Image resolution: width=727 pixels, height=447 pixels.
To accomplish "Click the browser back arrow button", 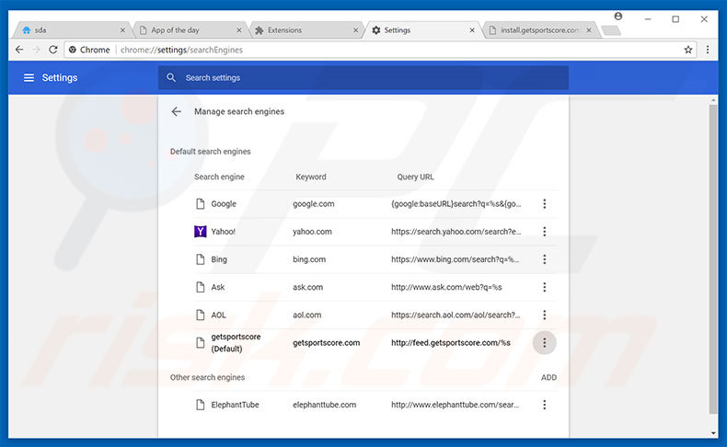I will coord(19,50).
